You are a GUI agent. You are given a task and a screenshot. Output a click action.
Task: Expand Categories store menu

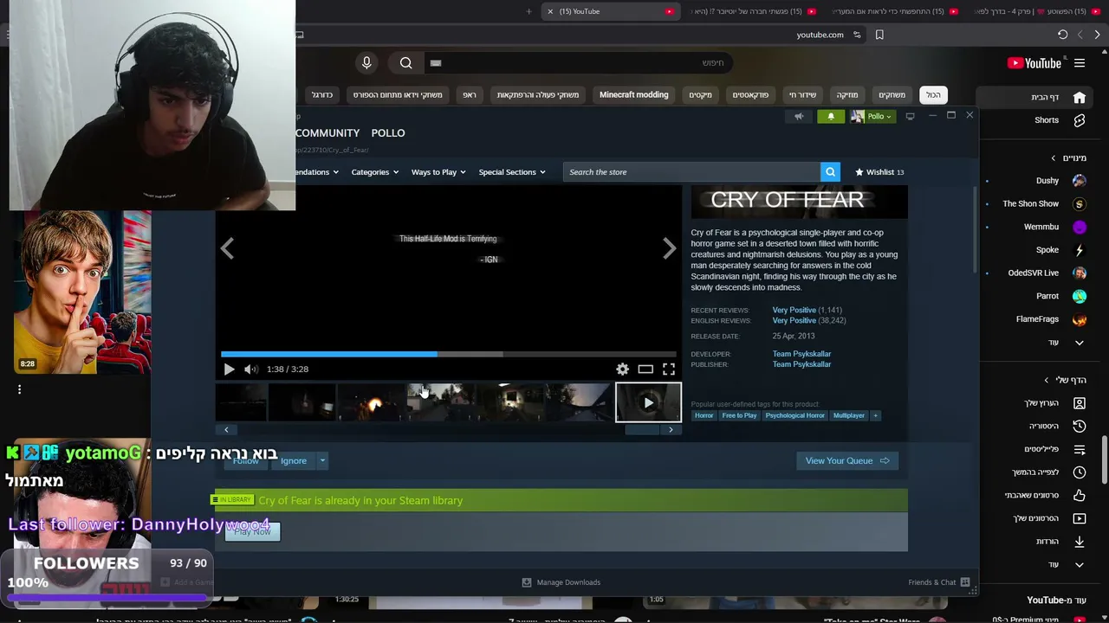[374, 172]
